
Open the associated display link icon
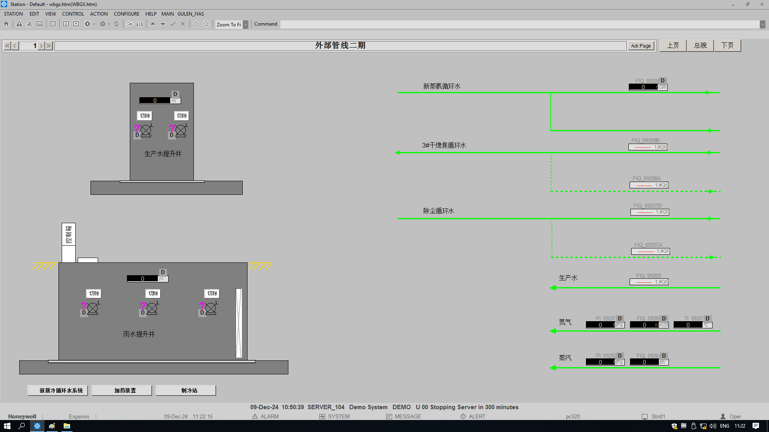(40, 24)
